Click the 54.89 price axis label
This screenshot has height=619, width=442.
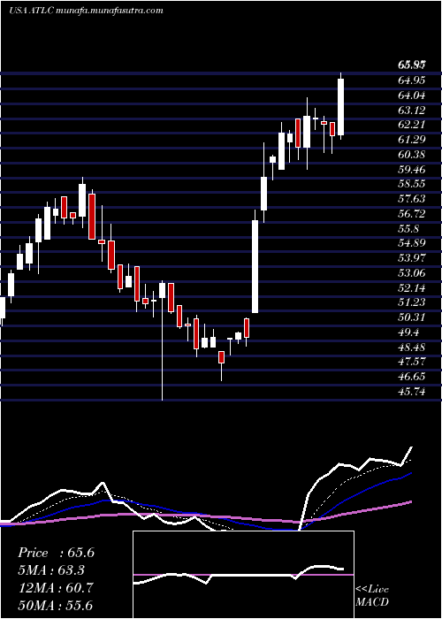pos(411,243)
